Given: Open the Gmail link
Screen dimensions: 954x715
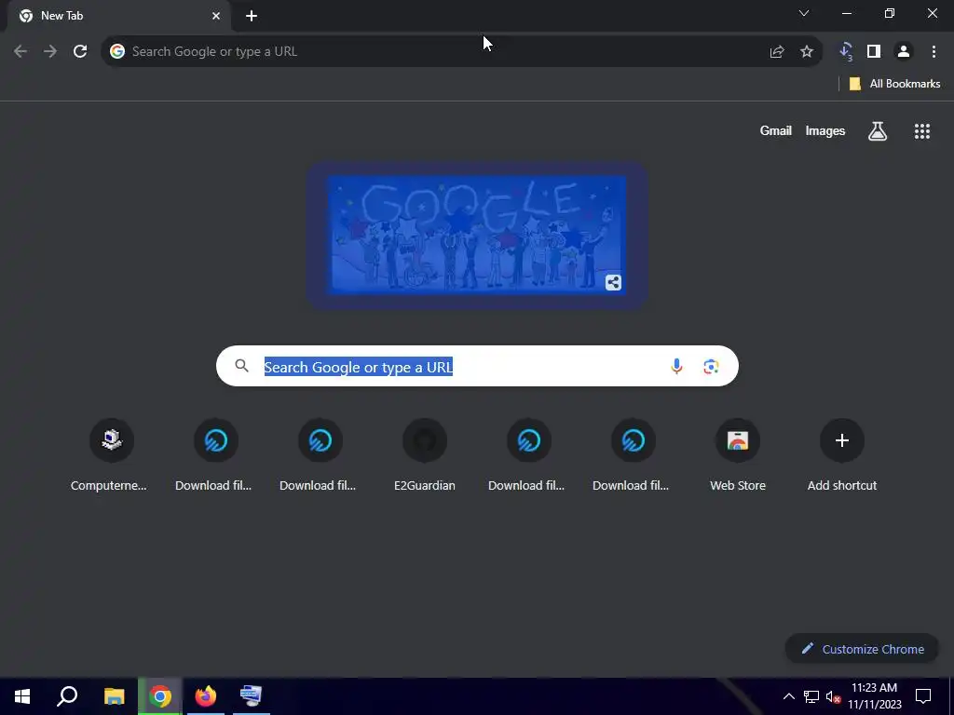Looking at the screenshot, I should click(x=775, y=130).
